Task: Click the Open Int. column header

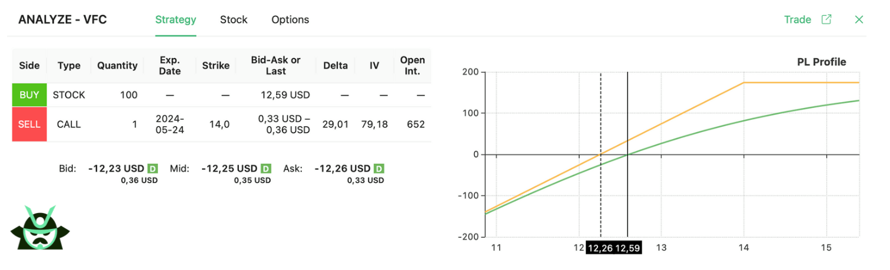Action: [x=413, y=66]
